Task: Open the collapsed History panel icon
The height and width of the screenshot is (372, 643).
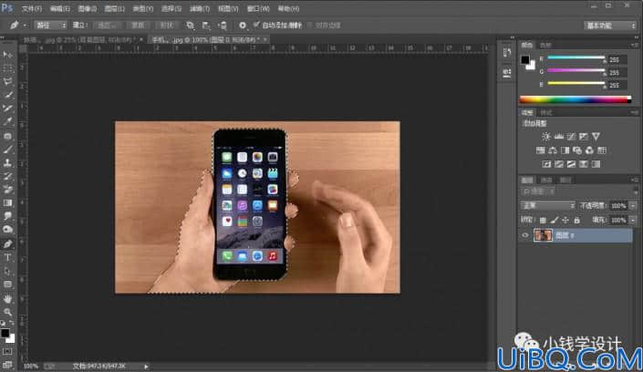Action: 507,53
